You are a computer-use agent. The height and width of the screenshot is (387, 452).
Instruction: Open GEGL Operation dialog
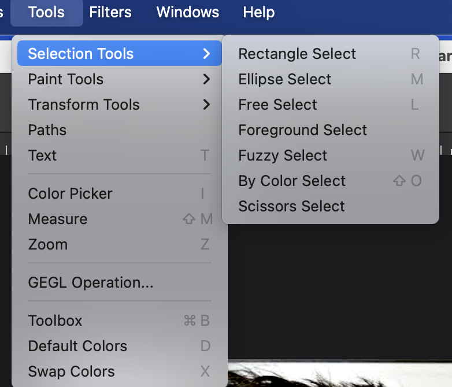(x=91, y=282)
